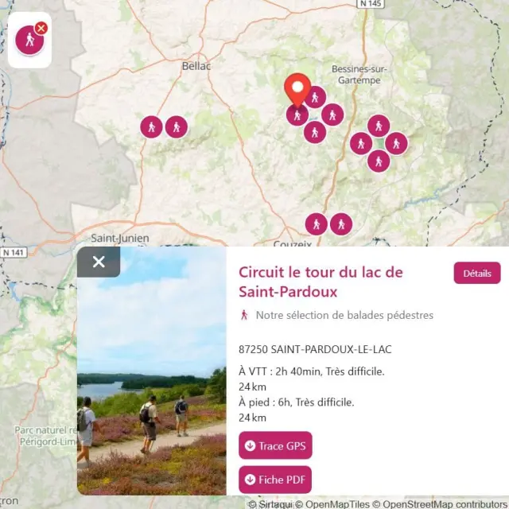Click the hiker icon beside Notre sélection text
Viewport: 509px width, 509px height.
point(244,315)
